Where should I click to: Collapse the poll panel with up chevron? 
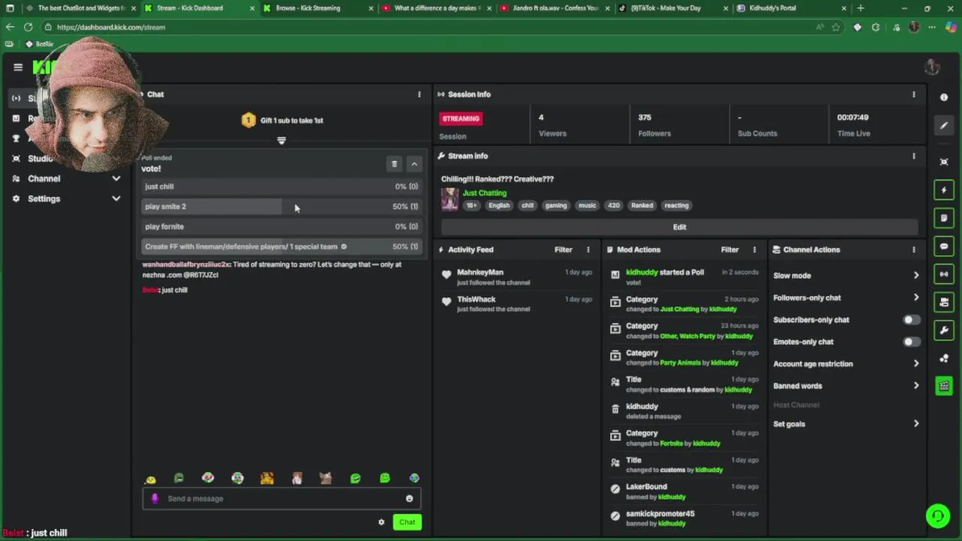click(x=414, y=164)
